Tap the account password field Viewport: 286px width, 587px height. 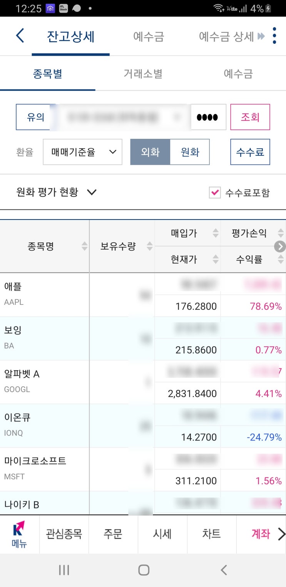[208, 117]
